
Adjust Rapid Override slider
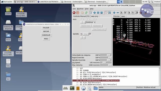tap(106, 58)
